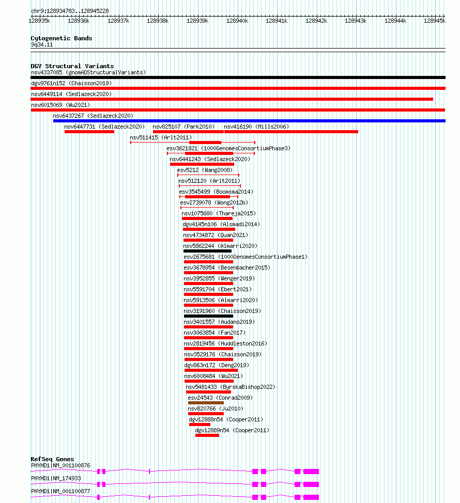Click the 128942k ruler position

316,21
